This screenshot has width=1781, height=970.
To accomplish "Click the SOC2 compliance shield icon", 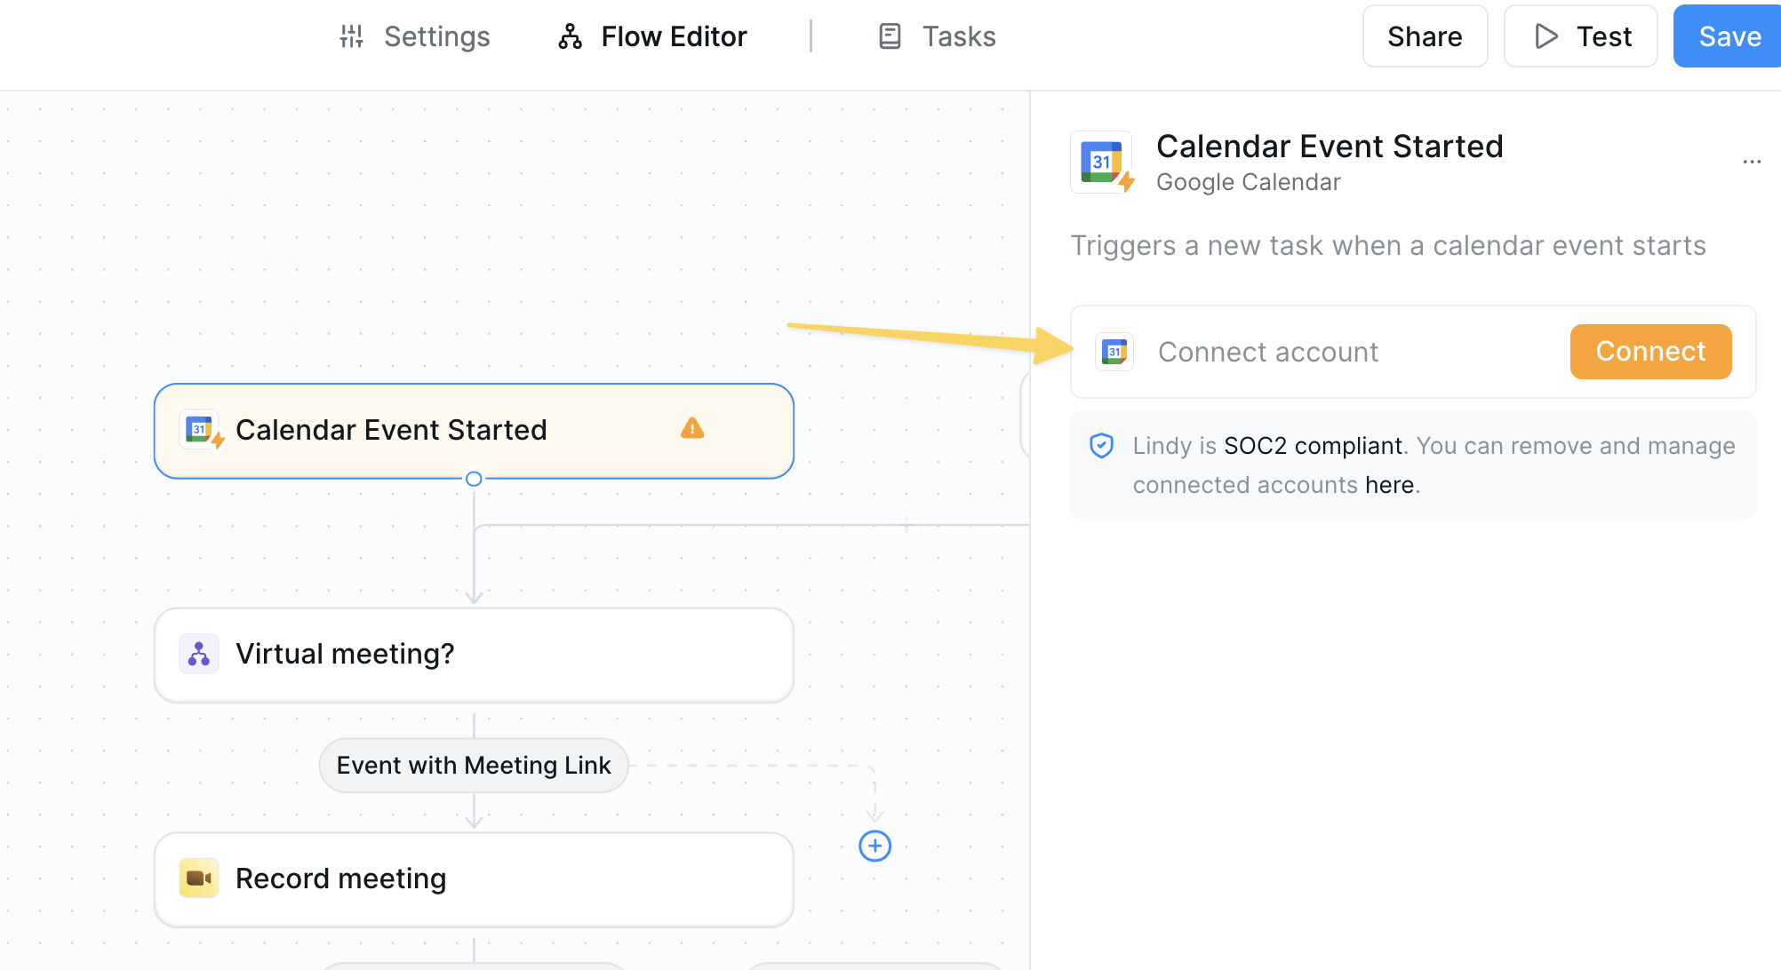I will [1102, 445].
